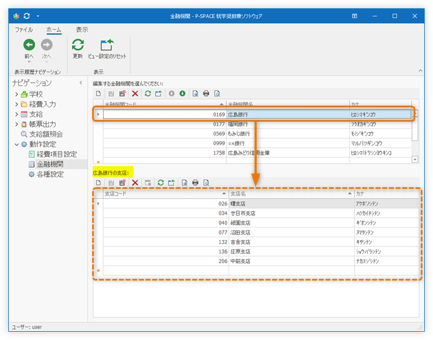Screen dimensions: 433x340
Task: Select the 沼田支店 branch row
Action: pos(261,232)
